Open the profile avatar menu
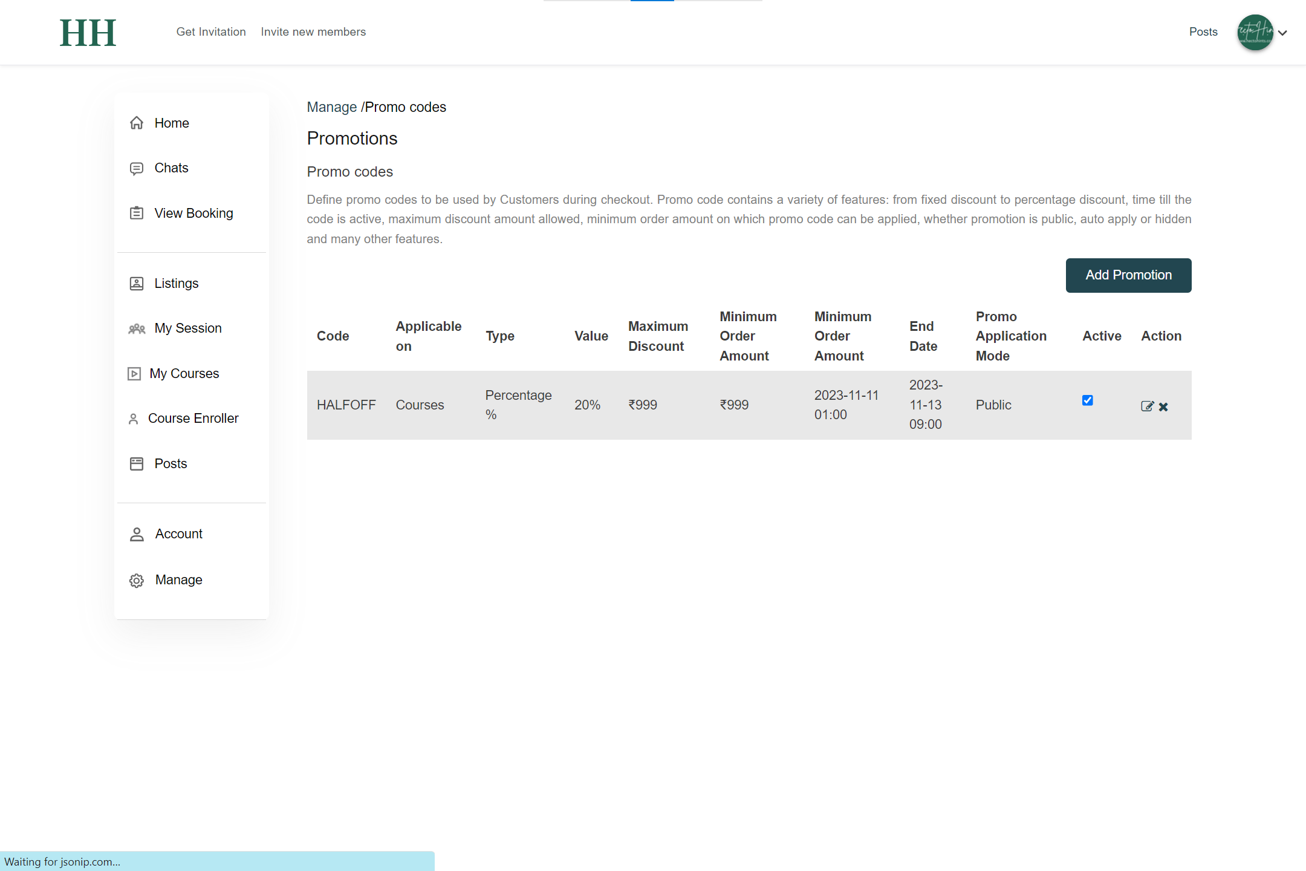The width and height of the screenshot is (1306, 871). 1255,32
